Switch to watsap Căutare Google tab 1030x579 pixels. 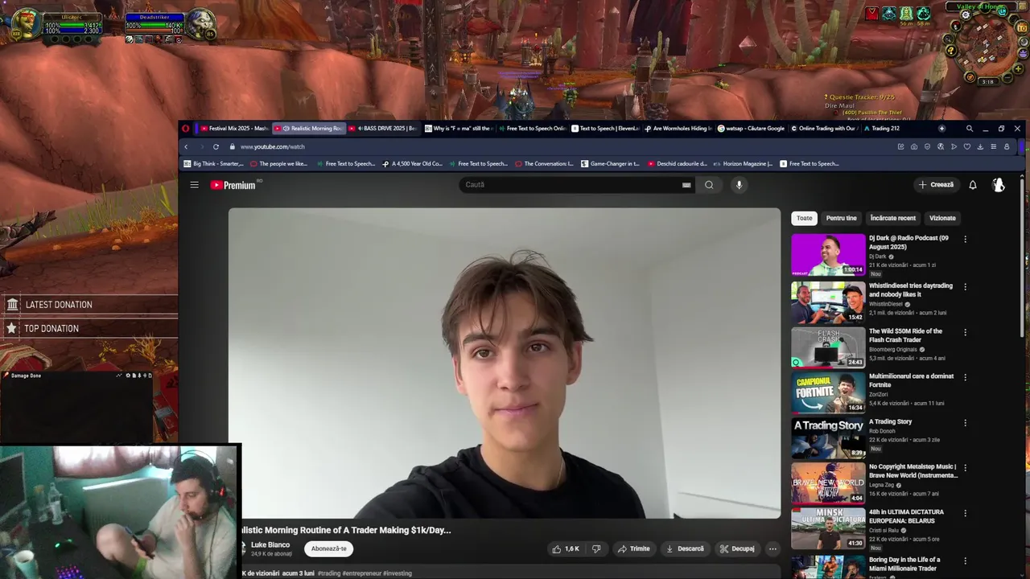click(x=751, y=129)
